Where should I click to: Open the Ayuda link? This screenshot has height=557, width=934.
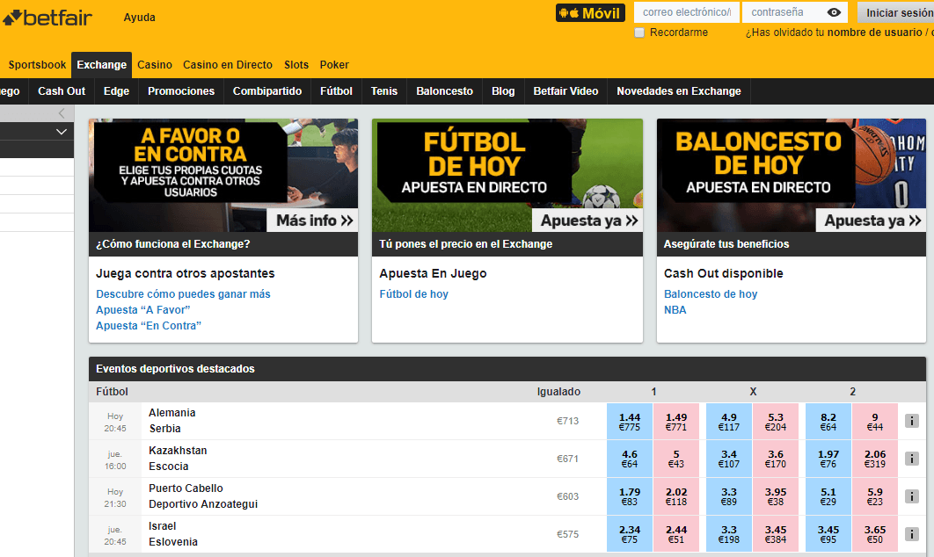[x=139, y=18]
